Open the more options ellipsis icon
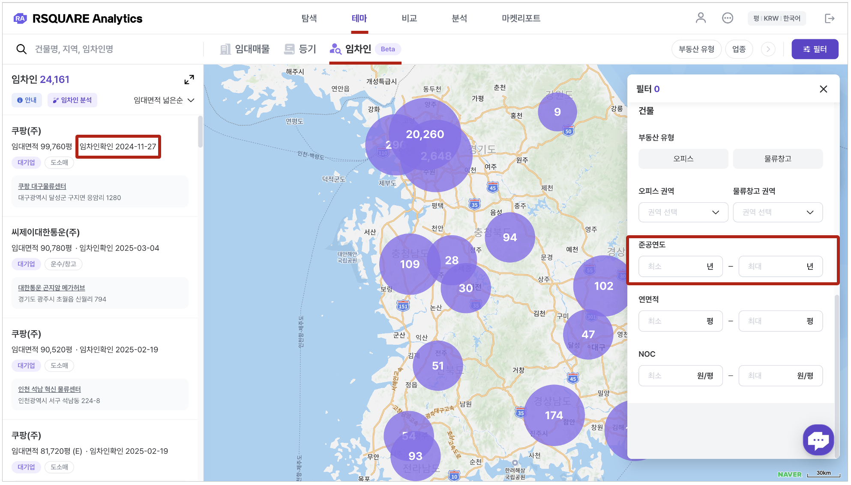 point(727,18)
